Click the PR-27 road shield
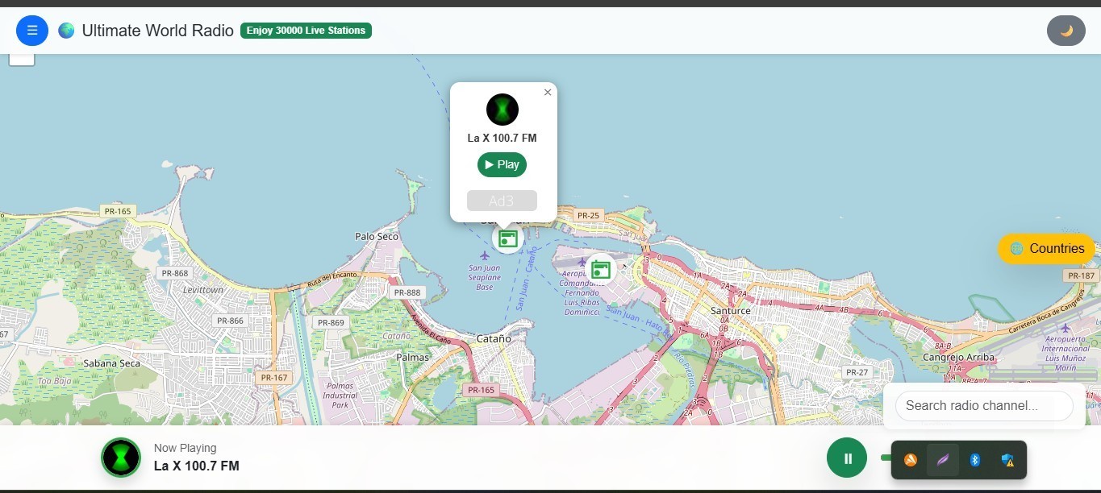1101x493 pixels. (857, 372)
